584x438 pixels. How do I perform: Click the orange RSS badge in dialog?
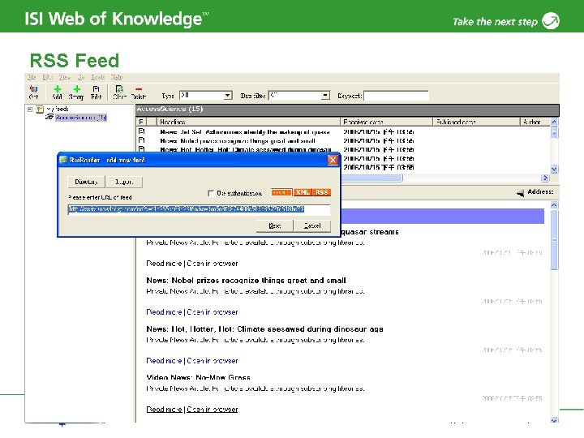click(321, 192)
